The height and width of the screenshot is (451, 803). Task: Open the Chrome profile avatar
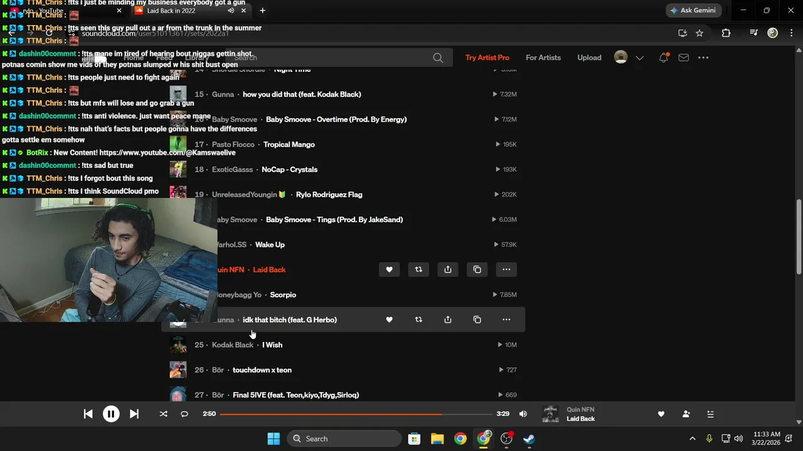772,33
